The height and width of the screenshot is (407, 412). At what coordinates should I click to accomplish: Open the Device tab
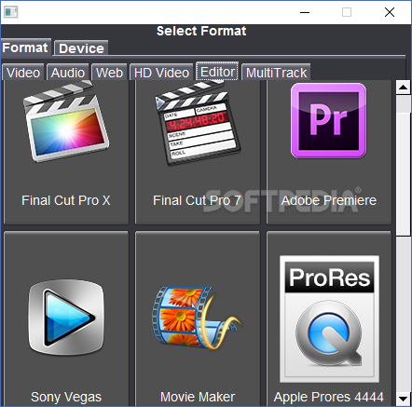81,48
